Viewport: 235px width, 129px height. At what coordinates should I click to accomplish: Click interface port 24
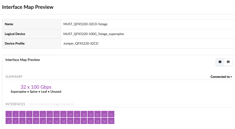tap(84, 121)
